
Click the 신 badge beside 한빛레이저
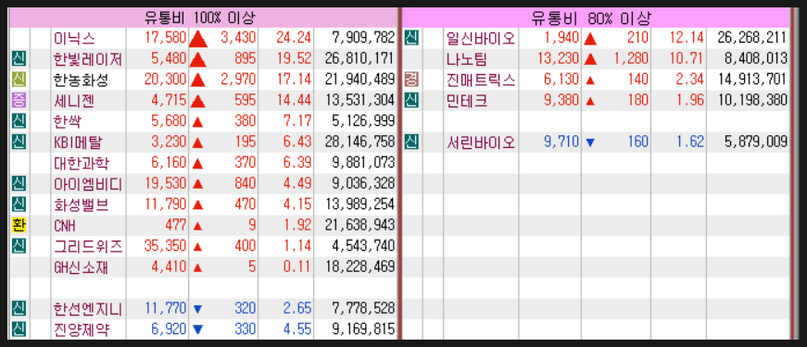coord(19,59)
